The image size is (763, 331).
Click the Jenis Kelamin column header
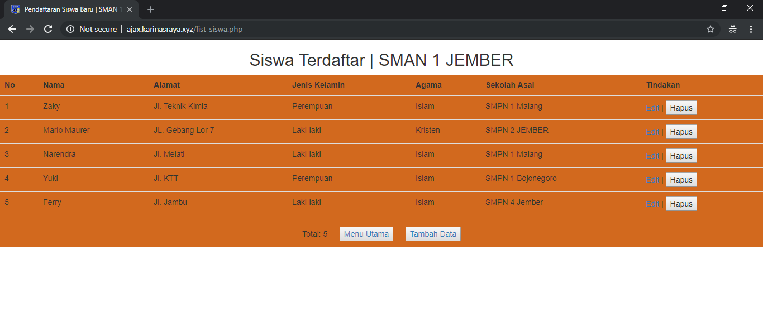(x=318, y=85)
